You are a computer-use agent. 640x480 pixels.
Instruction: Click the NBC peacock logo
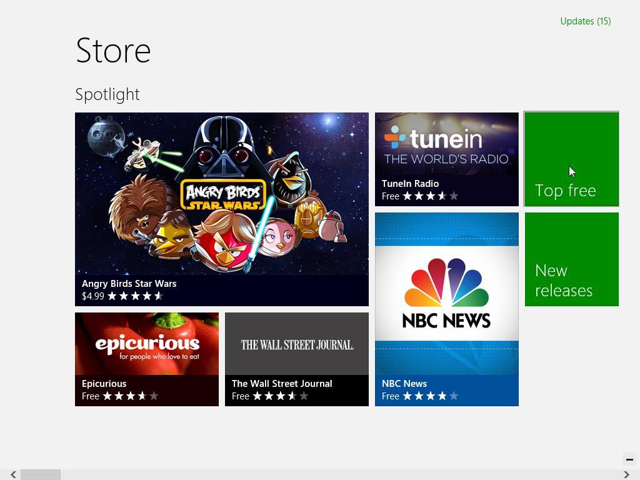[446, 282]
